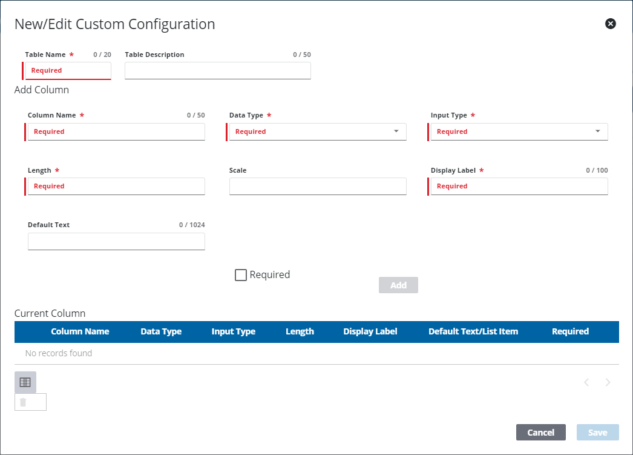633x455 pixels.
Task: Click the Cancel button
Action: point(540,432)
